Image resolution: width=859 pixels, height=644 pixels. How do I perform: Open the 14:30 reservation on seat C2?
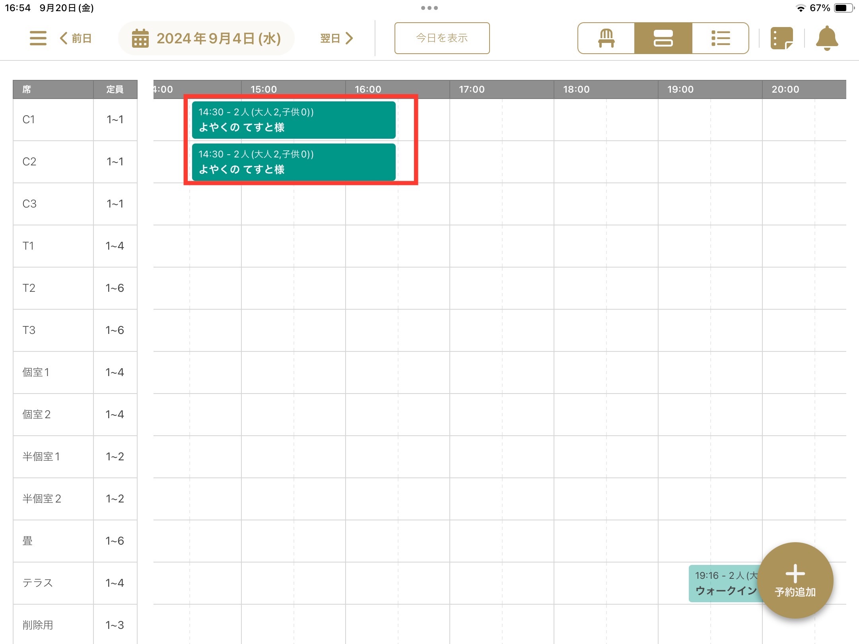(x=294, y=162)
